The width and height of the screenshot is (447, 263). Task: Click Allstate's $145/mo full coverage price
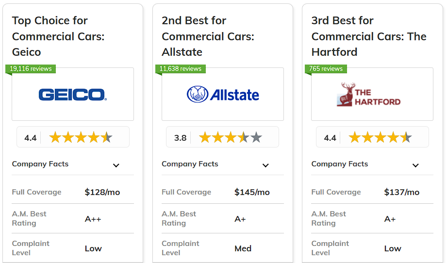252,192
